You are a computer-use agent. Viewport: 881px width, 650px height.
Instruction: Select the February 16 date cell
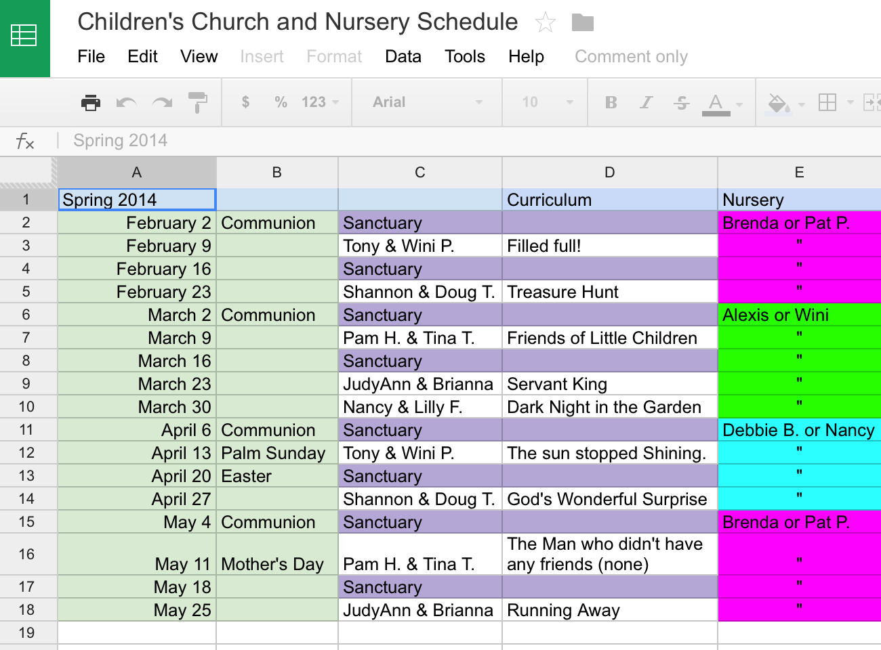click(137, 269)
